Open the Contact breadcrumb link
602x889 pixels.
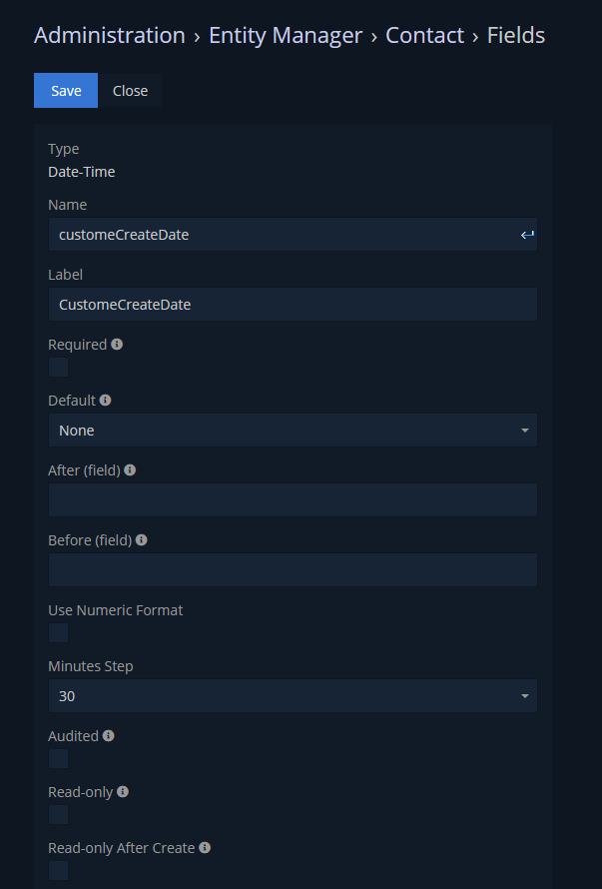pos(424,35)
